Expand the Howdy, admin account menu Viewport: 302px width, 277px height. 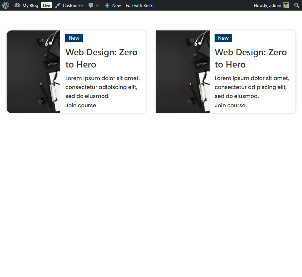click(267, 5)
